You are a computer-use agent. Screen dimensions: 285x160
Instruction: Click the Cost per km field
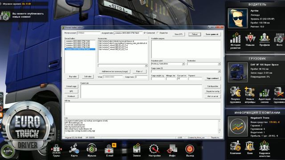tap(182, 79)
